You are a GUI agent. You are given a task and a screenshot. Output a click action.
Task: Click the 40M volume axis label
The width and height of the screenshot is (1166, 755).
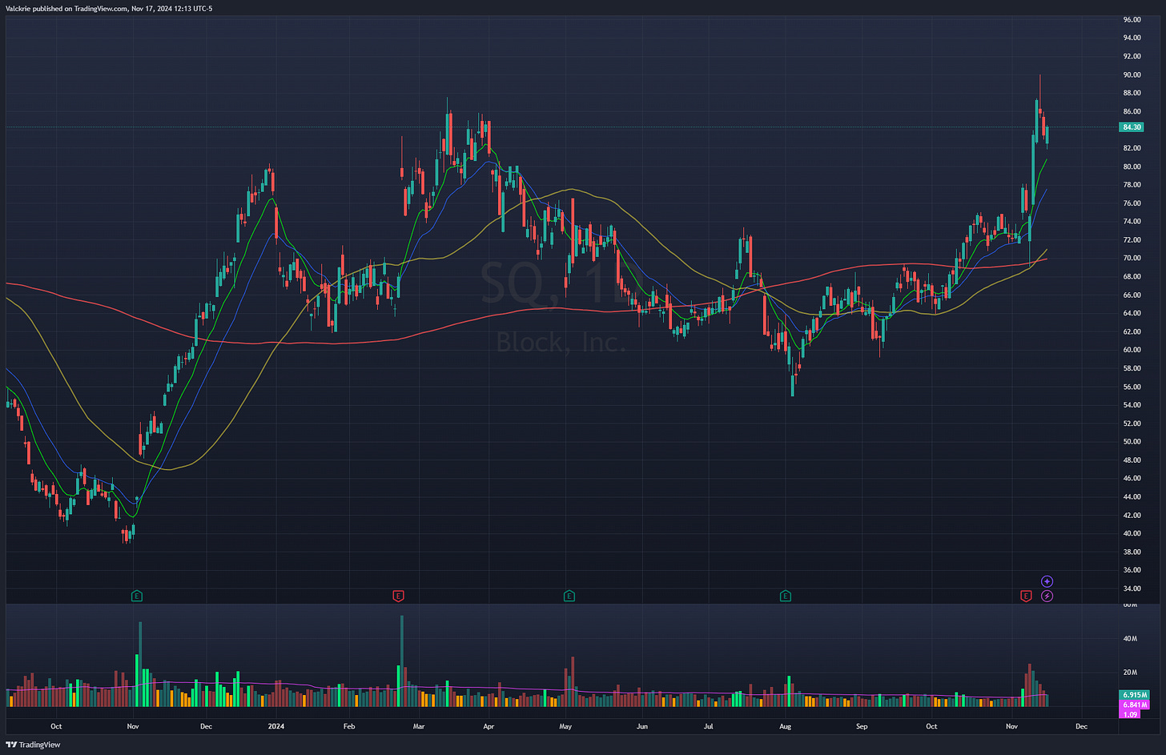1130,639
